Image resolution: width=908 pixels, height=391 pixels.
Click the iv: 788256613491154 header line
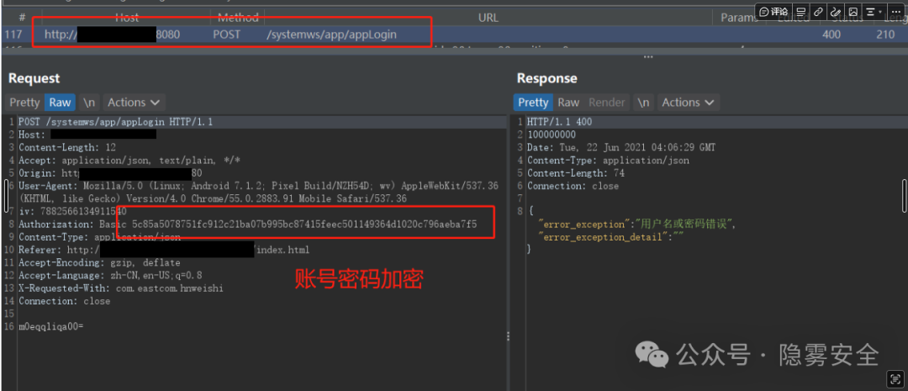point(72,211)
